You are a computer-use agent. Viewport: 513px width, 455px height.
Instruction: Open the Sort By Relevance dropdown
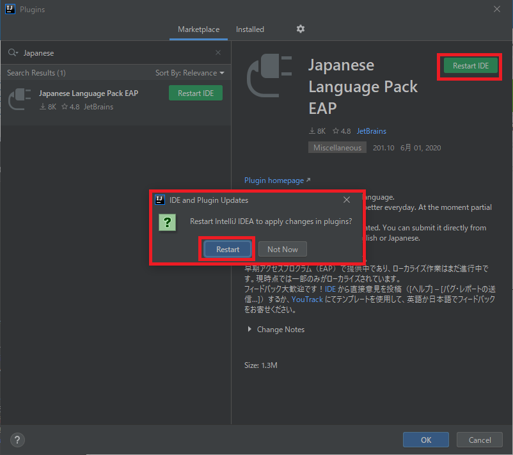[190, 73]
